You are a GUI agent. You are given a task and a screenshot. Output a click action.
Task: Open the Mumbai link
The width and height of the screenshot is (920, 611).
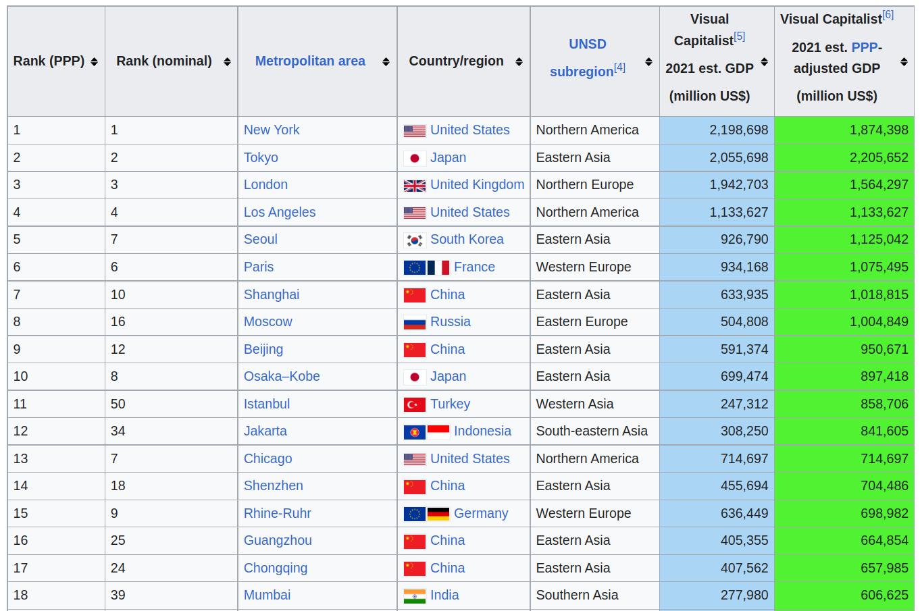267,595
